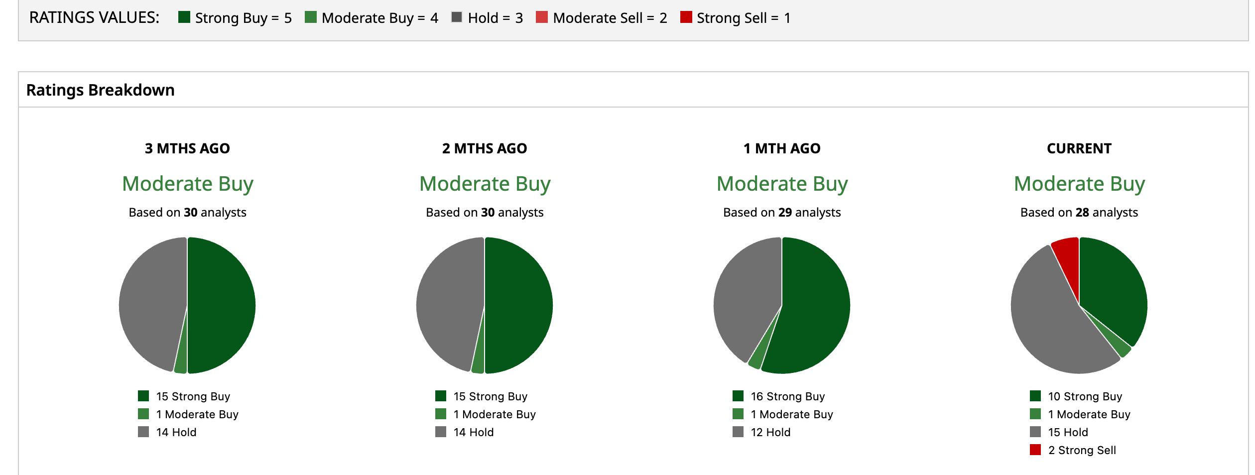The image size is (1255, 475).
Task: Click the Strong Sell red legend square
Action: (686, 17)
